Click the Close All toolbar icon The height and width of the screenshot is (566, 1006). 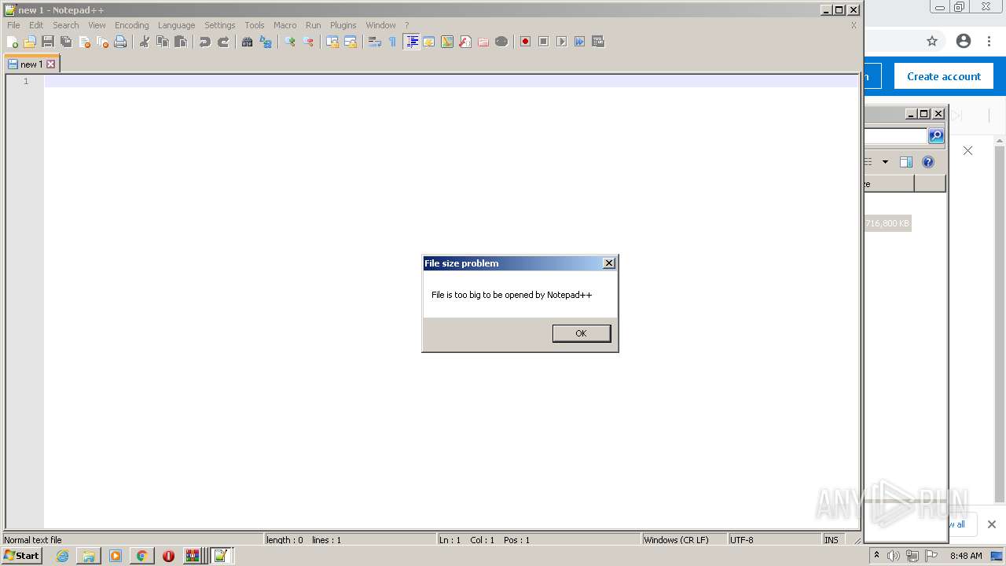tap(102, 42)
